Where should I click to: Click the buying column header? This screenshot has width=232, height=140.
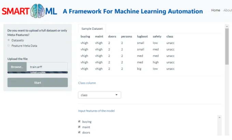[85, 37]
